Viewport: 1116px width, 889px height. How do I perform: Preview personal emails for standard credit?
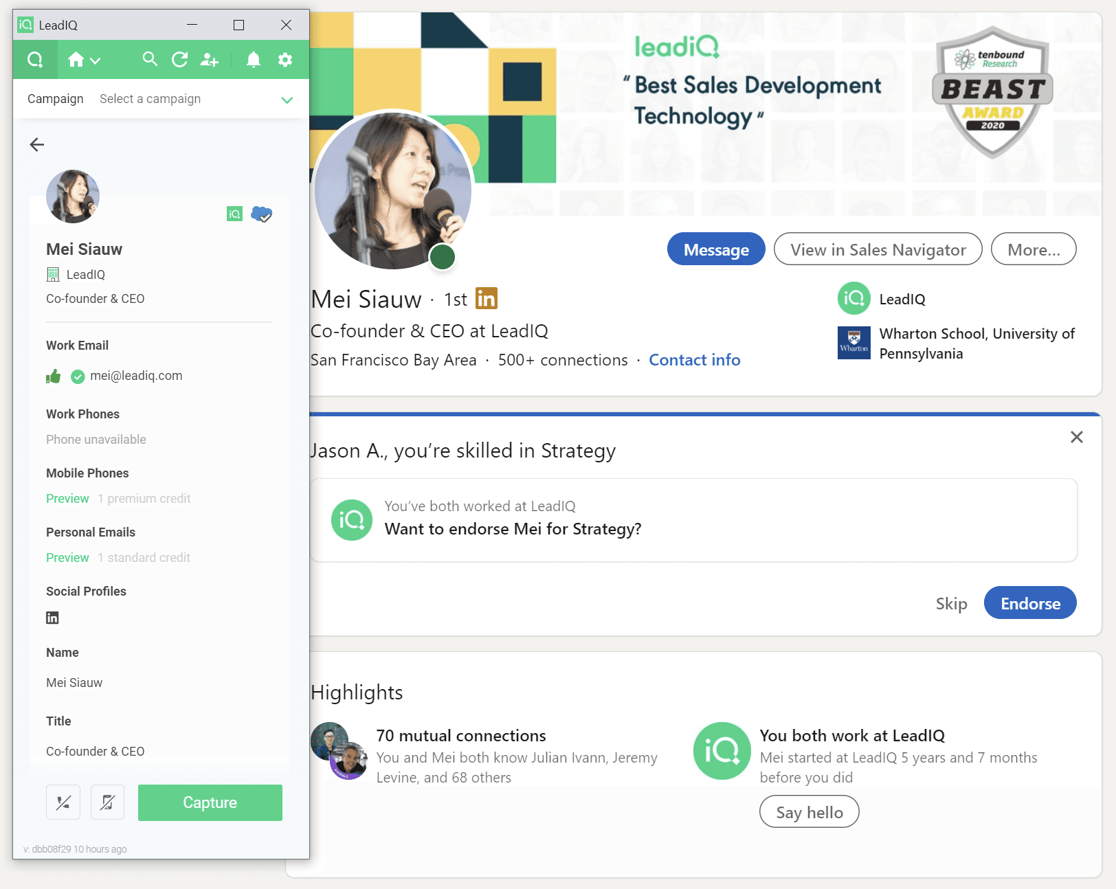[x=67, y=558]
